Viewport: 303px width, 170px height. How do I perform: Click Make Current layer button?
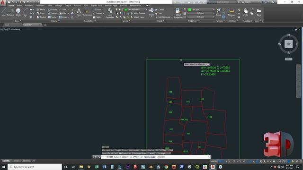pos(138,13)
